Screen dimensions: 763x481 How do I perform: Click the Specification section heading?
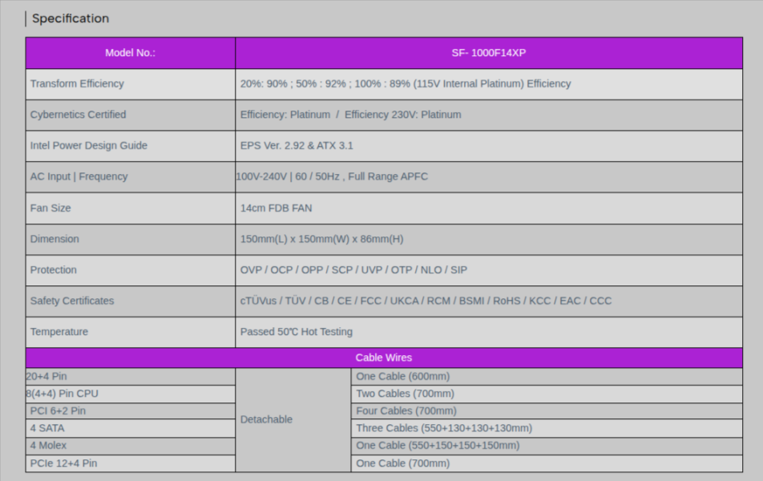tap(71, 18)
